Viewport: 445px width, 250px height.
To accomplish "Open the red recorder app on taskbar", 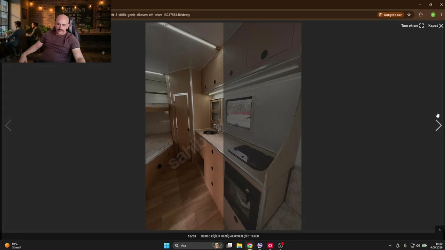I will [270, 245].
